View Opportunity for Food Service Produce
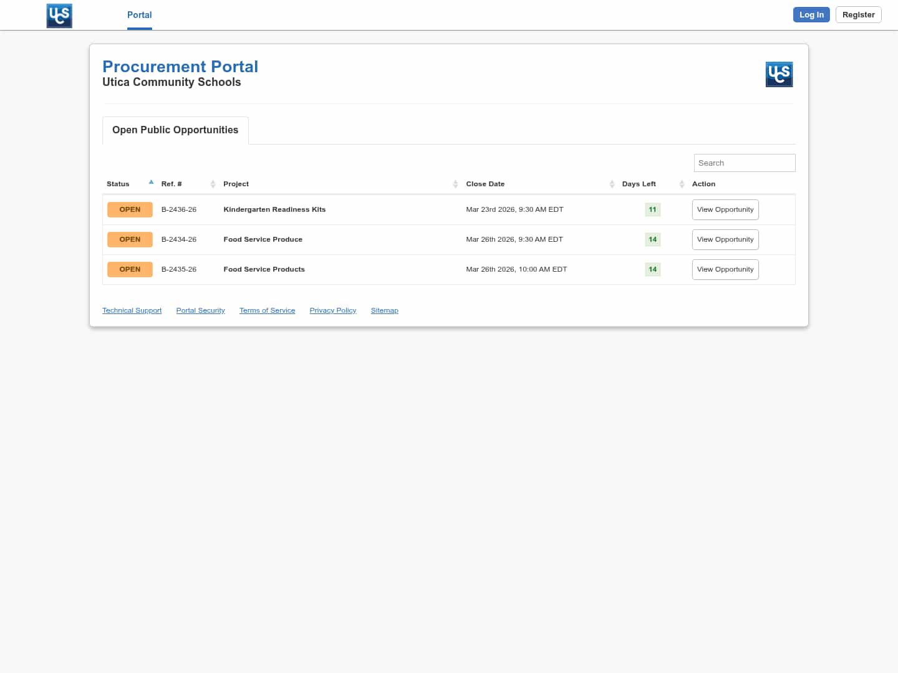This screenshot has height=673, width=898. pyautogui.click(x=725, y=240)
